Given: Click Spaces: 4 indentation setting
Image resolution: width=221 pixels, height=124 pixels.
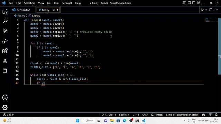Looking at the screenshot, I should pos(124,115).
